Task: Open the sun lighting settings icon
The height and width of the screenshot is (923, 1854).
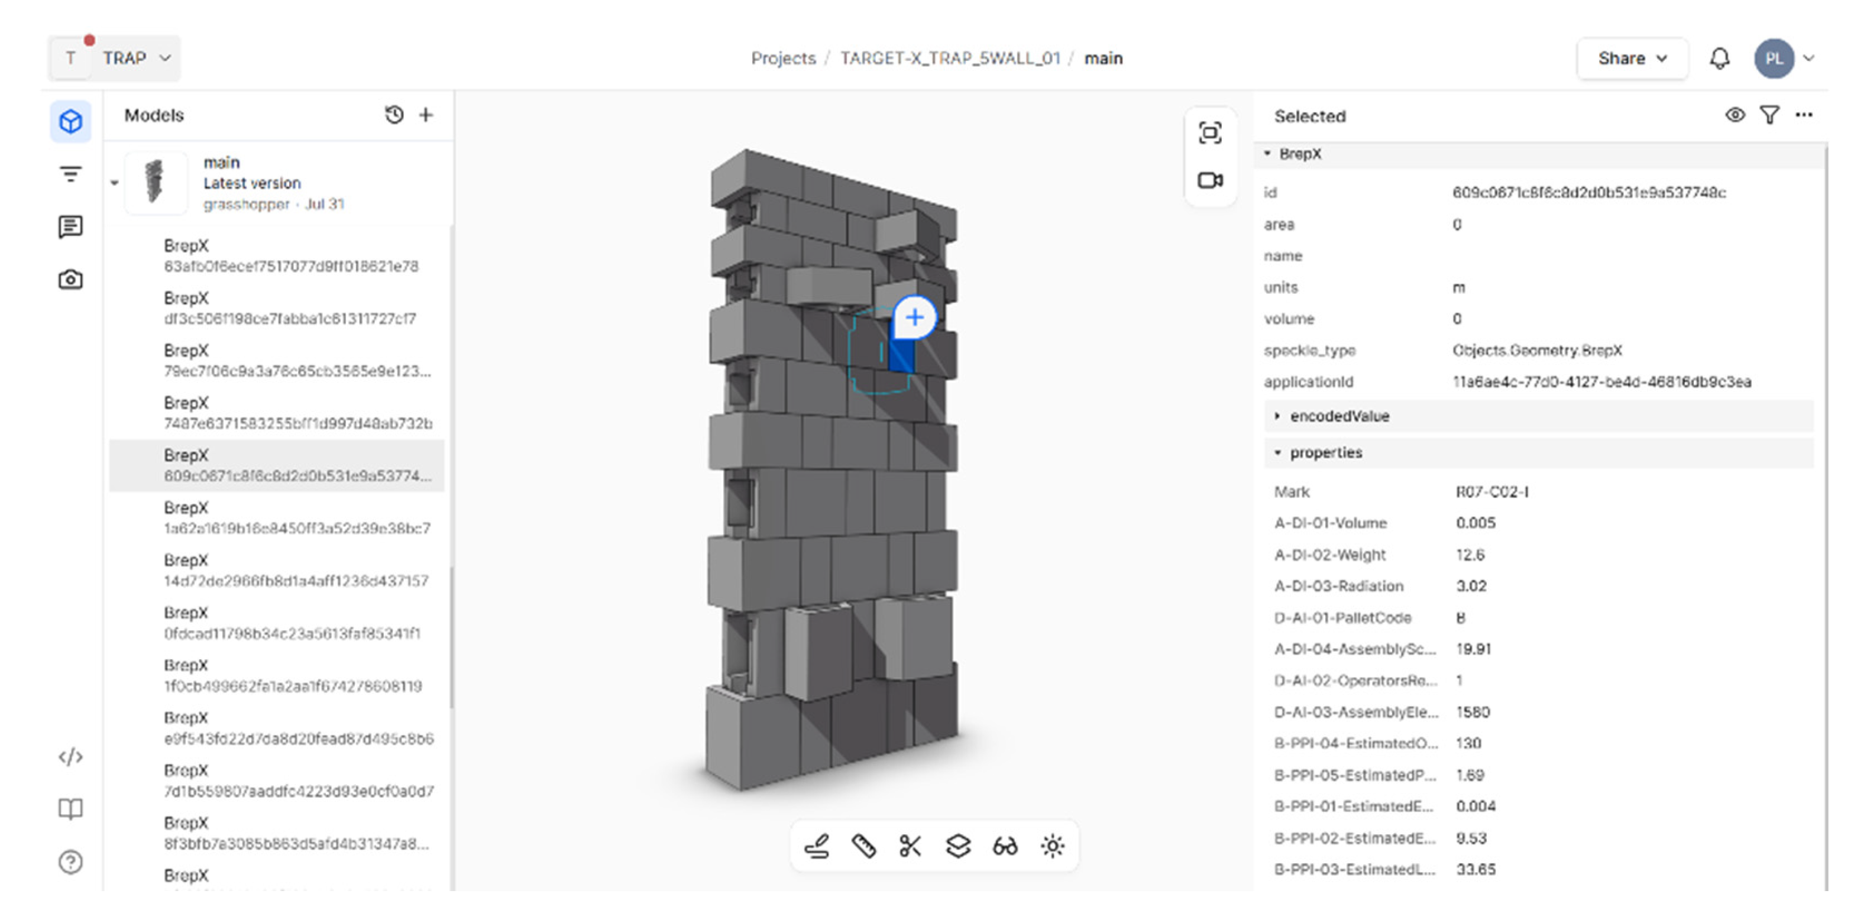Action: point(1051,846)
